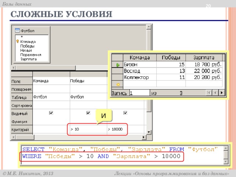Viewport: 236px width, 177px height.
Task: Click Критерий row header in design grid
Action: (x=22, y=129)
